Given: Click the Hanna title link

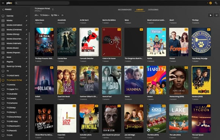Looking at the screenshot, I should pos(127,96).
